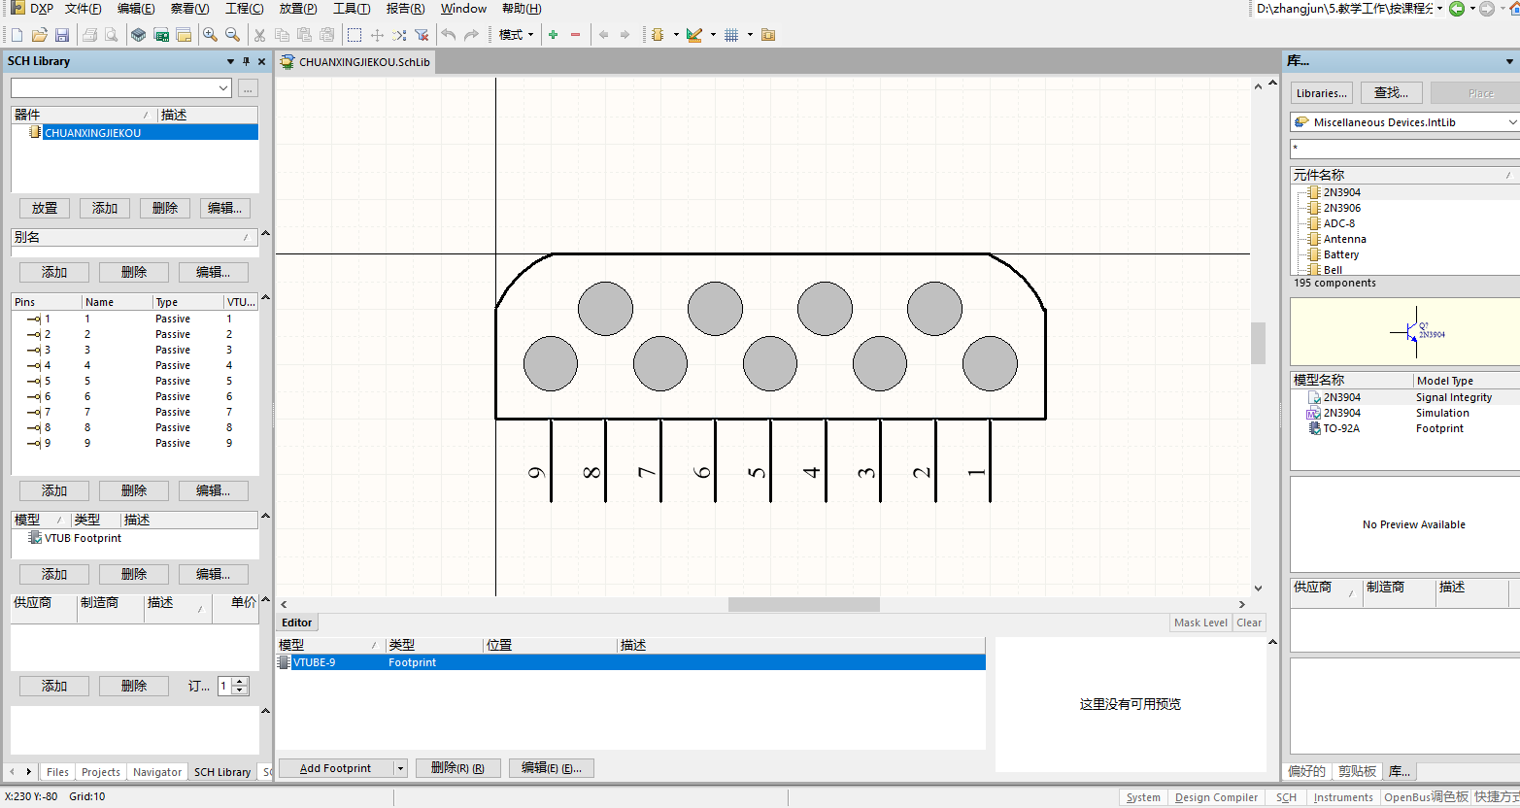Click the Zoom Out magnifier icon
1520x808 pixels.
pos(232,35)
